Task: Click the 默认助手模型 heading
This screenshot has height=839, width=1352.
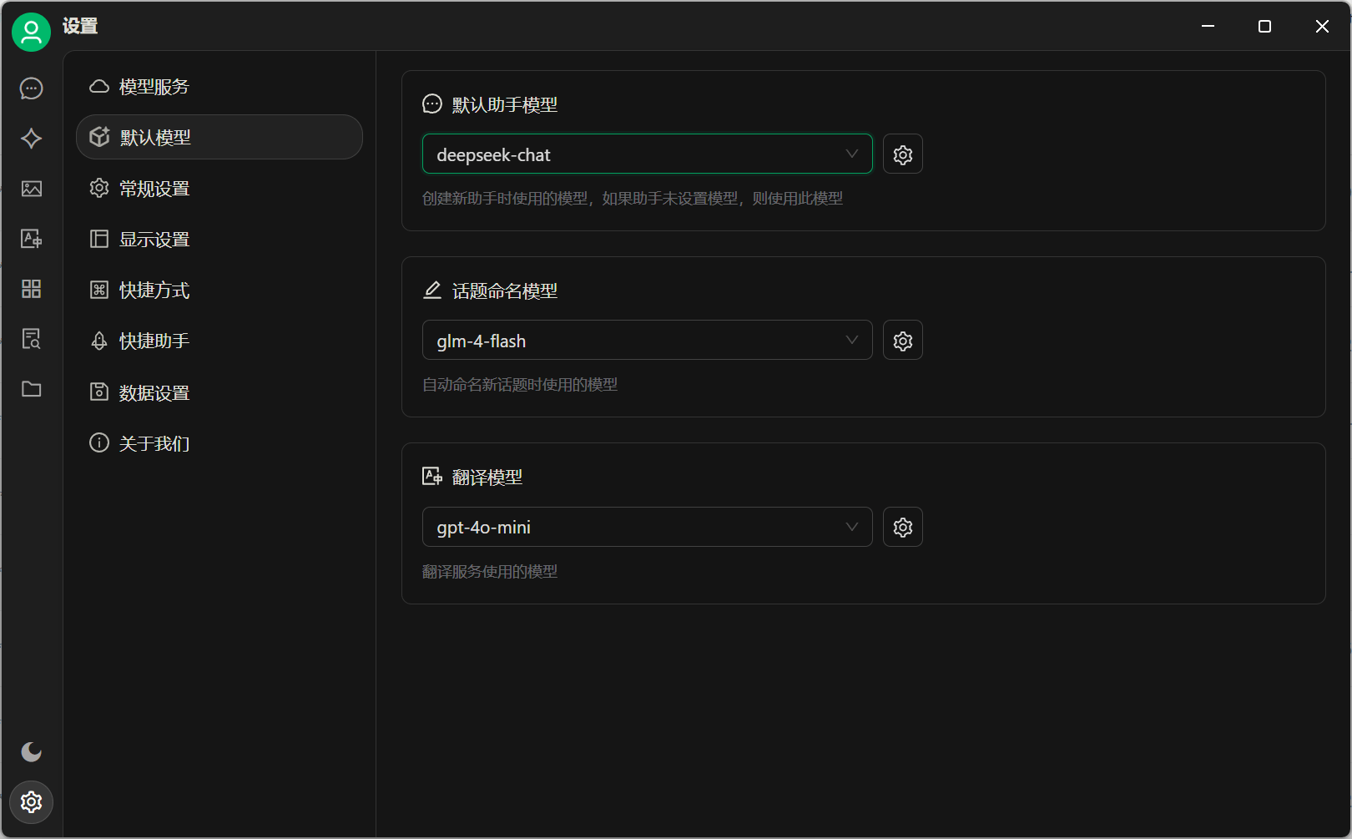Action: coord(505,105)
